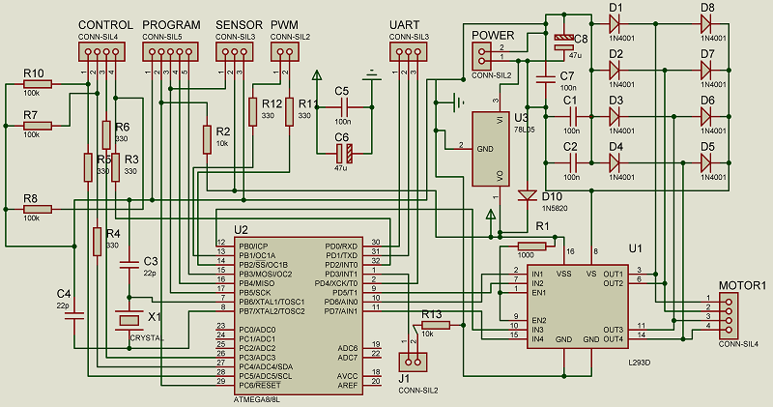Click the "PD1/TXD" pin name
This screenshot has height=407, width=773.
(x=341, y=255)
